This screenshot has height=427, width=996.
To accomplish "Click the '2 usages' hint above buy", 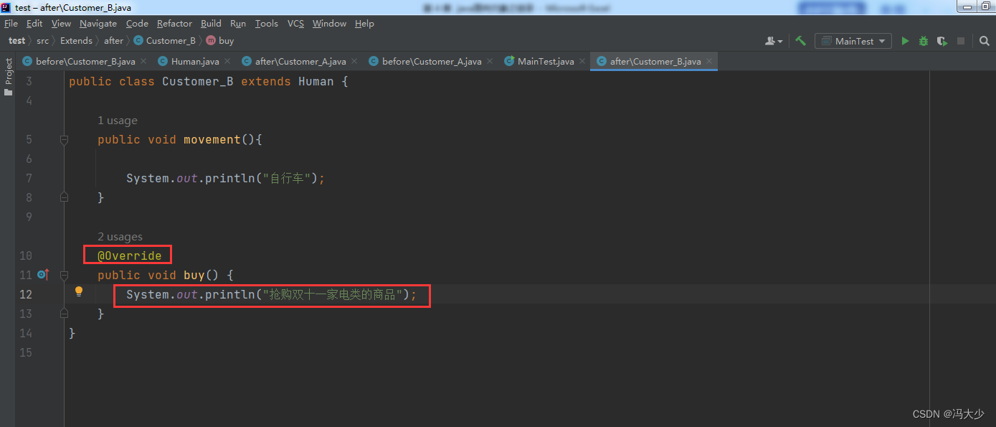I will 120,237.
